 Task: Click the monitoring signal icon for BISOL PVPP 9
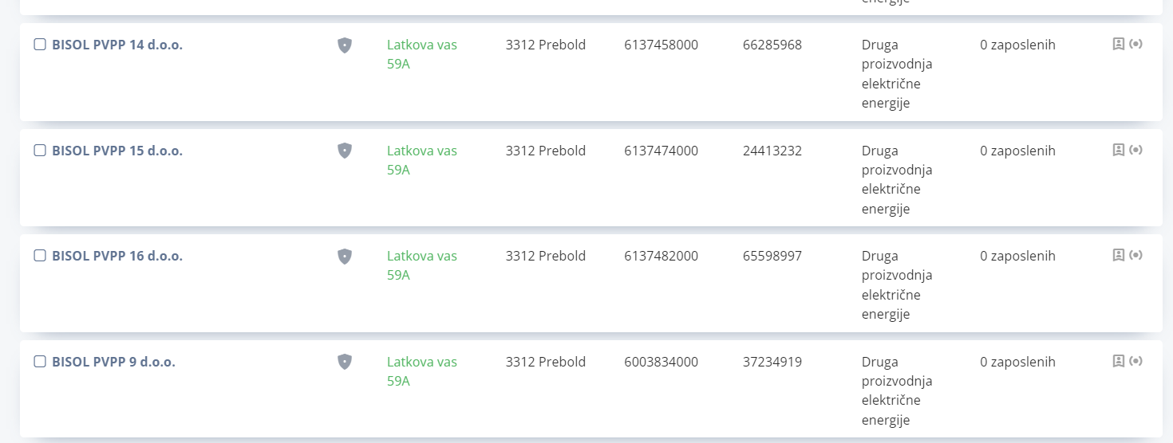[x=1136, y=361]
